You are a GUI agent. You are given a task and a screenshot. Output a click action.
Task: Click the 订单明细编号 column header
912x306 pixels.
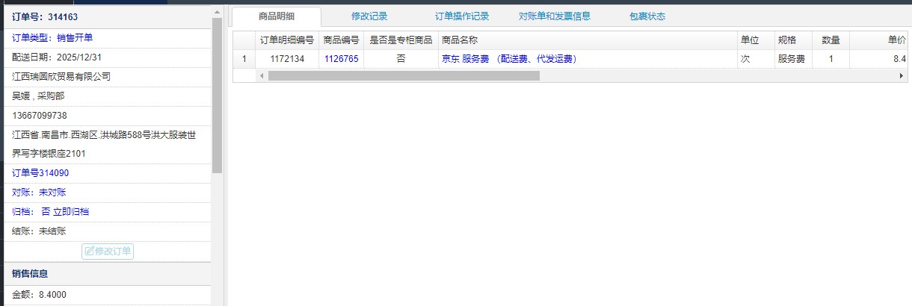pos(287,40)
